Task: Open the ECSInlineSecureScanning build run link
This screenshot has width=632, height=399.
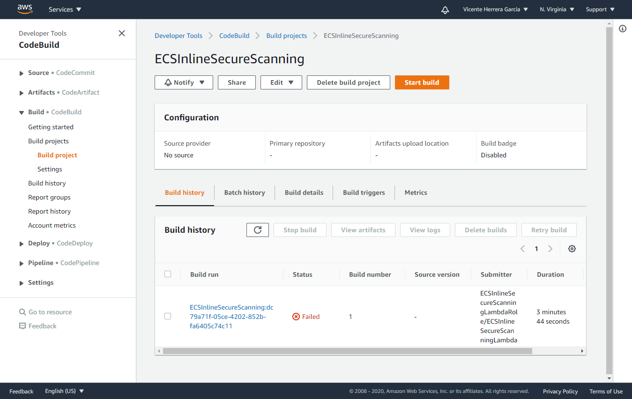Action: click(231, 317)
